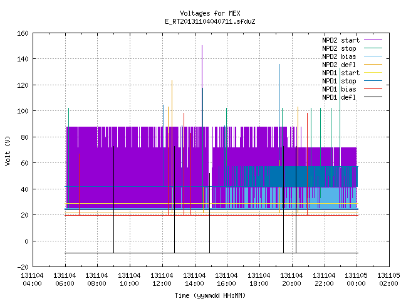Click light blue line sample beside NPD2 bias
This screenshot has width=401, height=301.
point(373,56)
